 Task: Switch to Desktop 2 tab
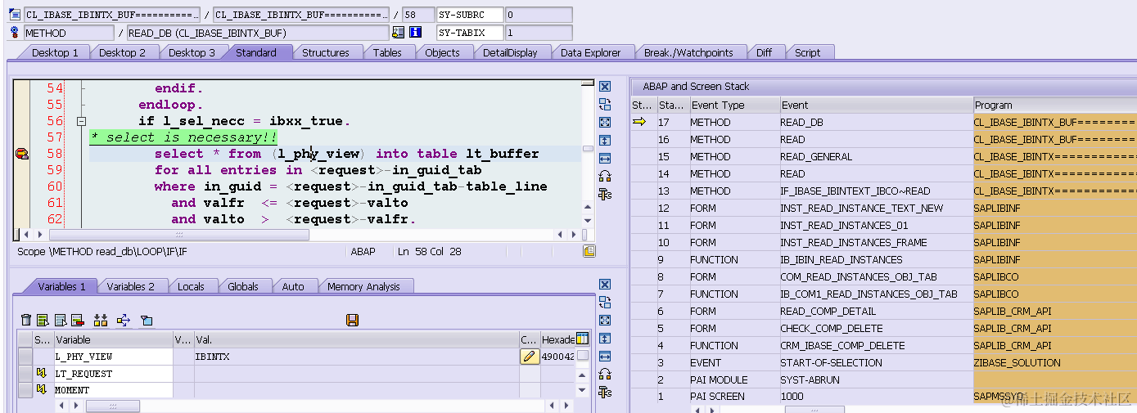point(123,52)
